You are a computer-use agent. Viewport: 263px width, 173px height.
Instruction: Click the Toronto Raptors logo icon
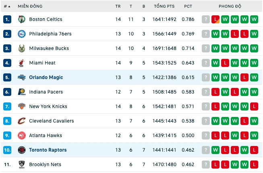tap(22, 150)
